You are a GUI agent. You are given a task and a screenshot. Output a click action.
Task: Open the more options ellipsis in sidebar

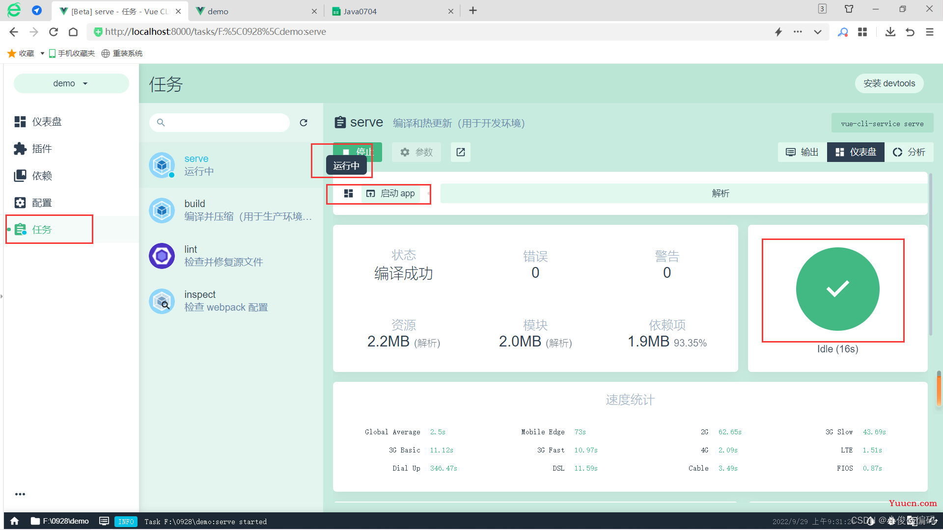20,494
